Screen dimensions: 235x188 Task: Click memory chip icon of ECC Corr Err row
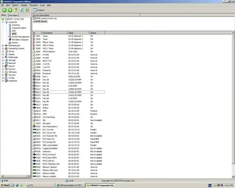(34, 130)
